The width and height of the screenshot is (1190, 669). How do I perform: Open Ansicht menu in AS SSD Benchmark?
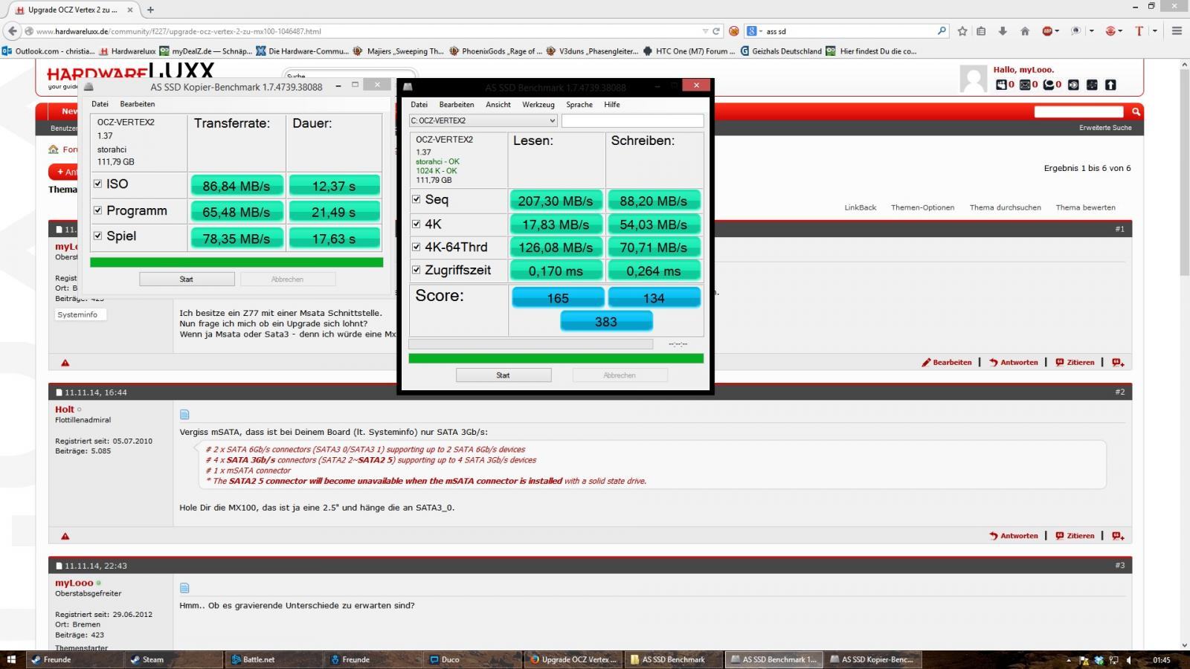498,105
